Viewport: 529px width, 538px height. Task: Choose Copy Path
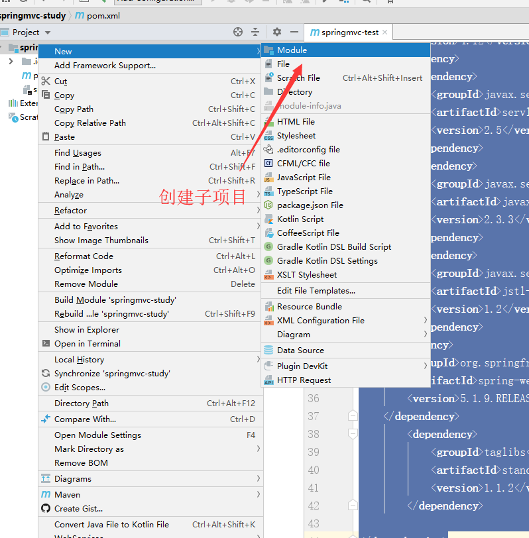(150, 109)
